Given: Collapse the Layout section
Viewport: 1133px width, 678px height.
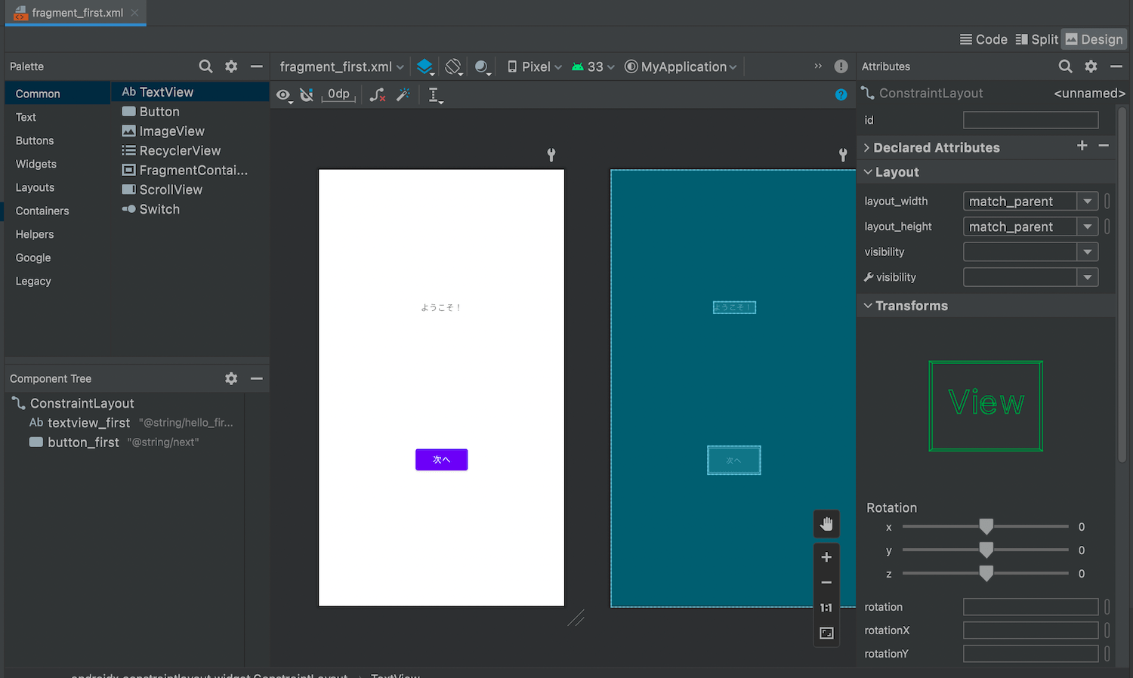Looking at the screenshot, I should (x=868, y=172).
